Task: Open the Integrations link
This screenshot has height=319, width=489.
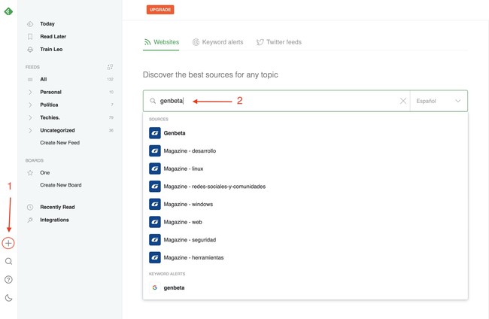Action: pyautogui.click(x=55, y=220)
